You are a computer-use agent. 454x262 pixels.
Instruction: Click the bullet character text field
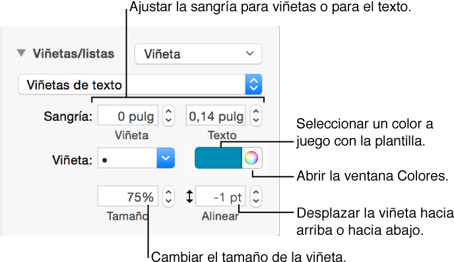point(127,158)
